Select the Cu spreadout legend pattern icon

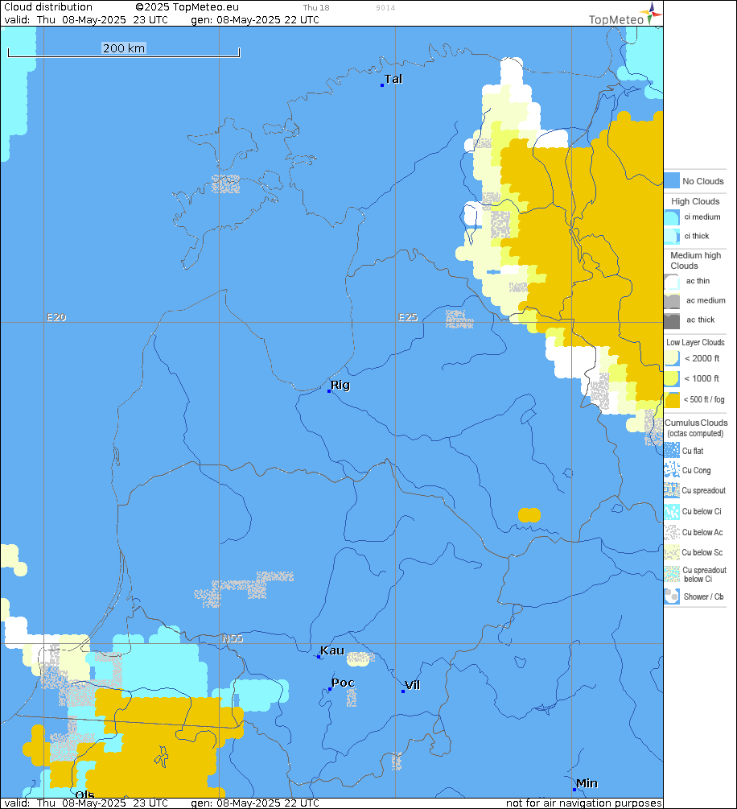click(x=672, y=490)
